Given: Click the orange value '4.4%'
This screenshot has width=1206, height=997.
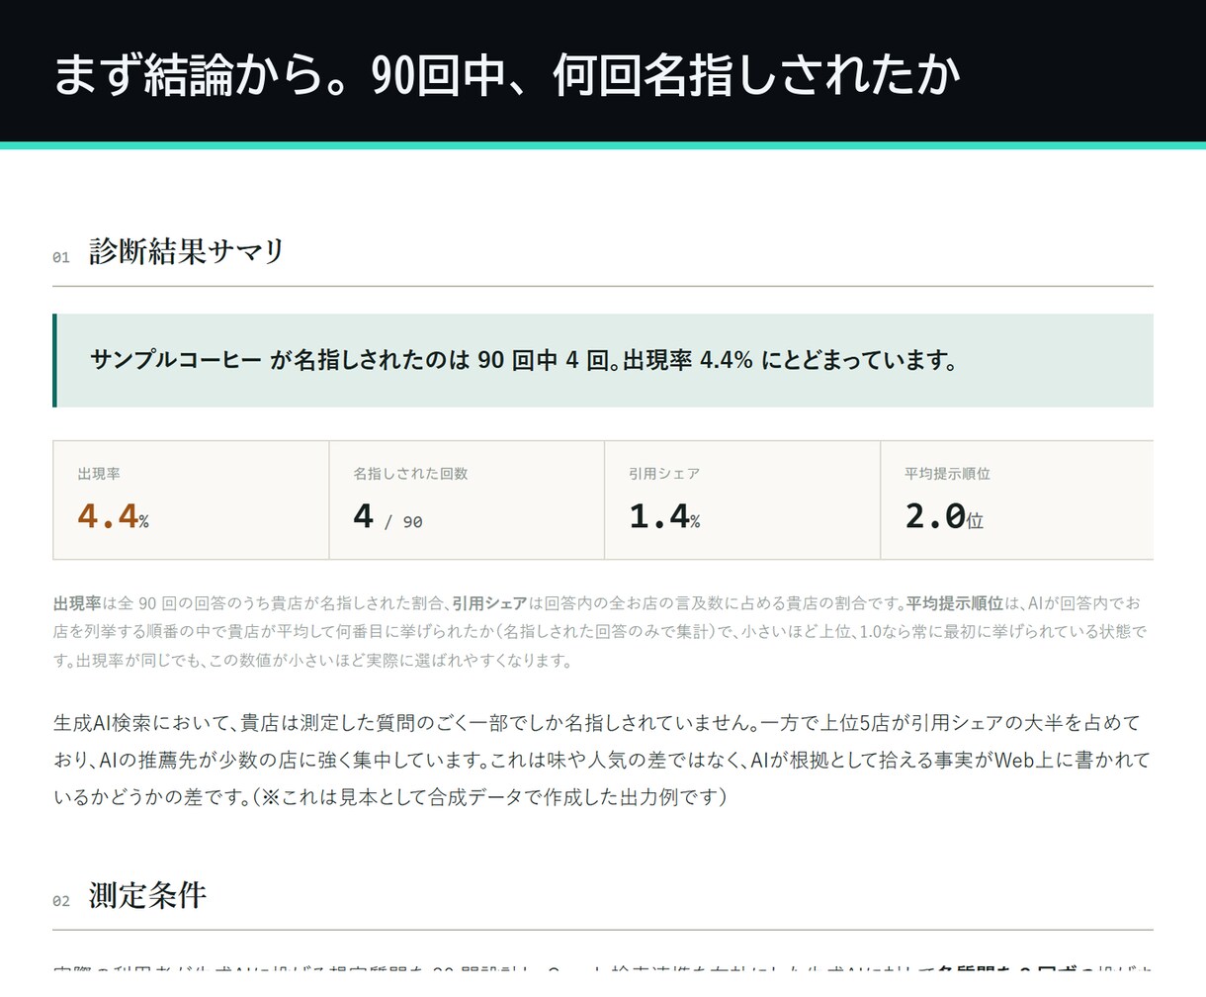Looking at the screenshot, I should [x=113, y=516].
